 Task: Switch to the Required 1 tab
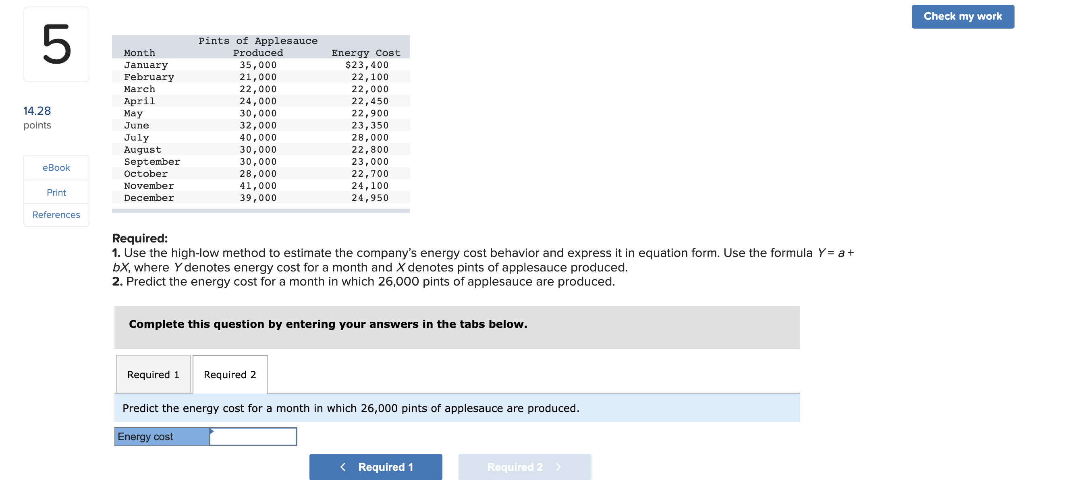(x=153, y=374)
